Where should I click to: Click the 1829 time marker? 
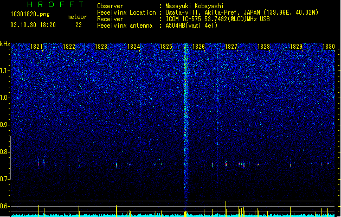296,47
